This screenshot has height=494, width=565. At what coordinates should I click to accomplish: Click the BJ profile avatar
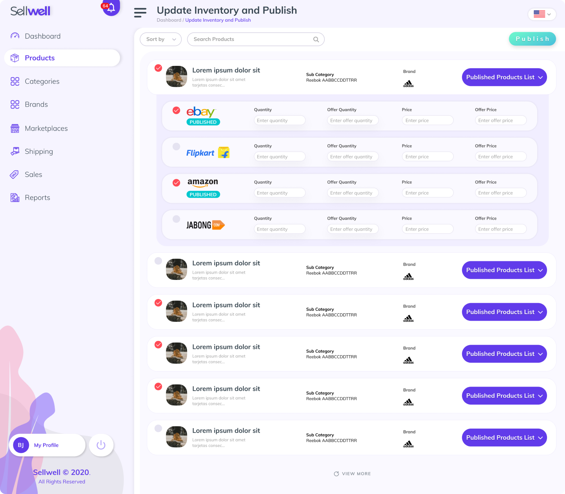click(21, 445)
